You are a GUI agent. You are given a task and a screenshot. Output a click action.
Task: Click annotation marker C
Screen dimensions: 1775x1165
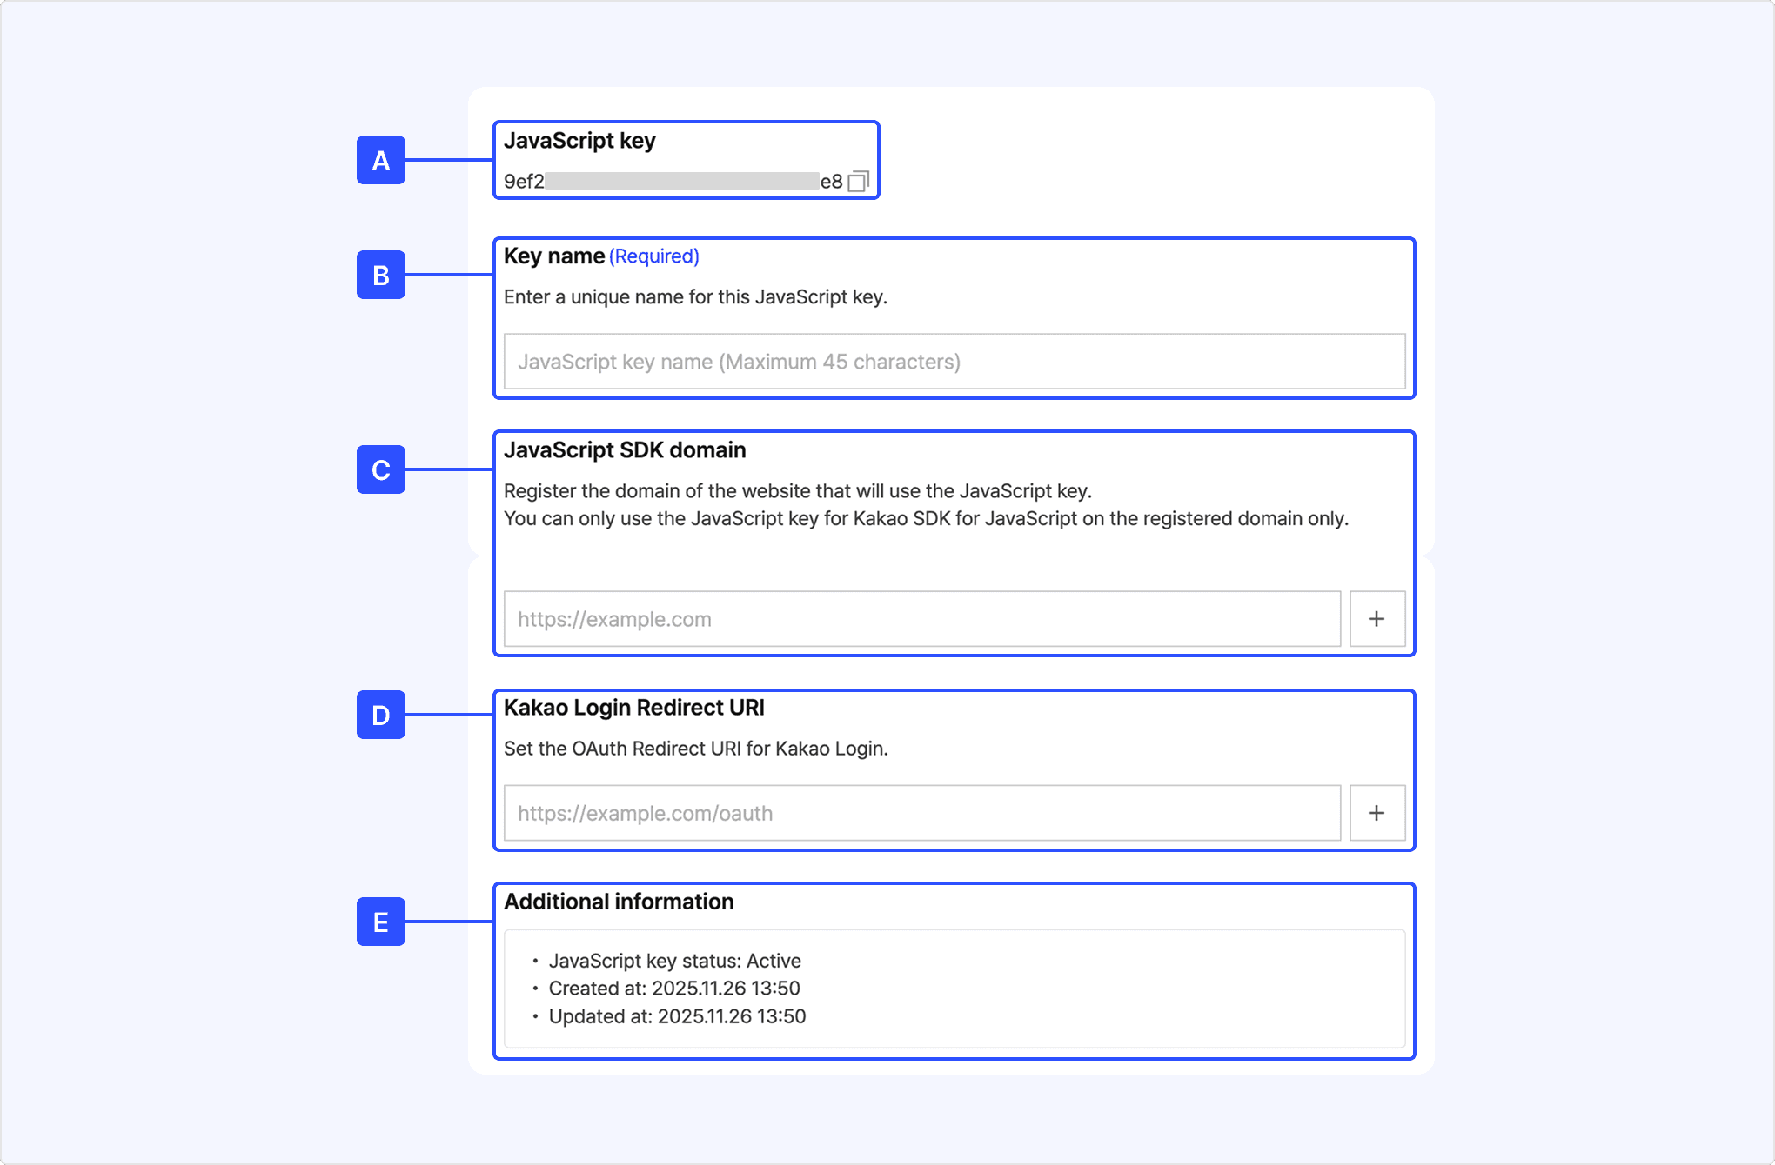click(381, 469)
